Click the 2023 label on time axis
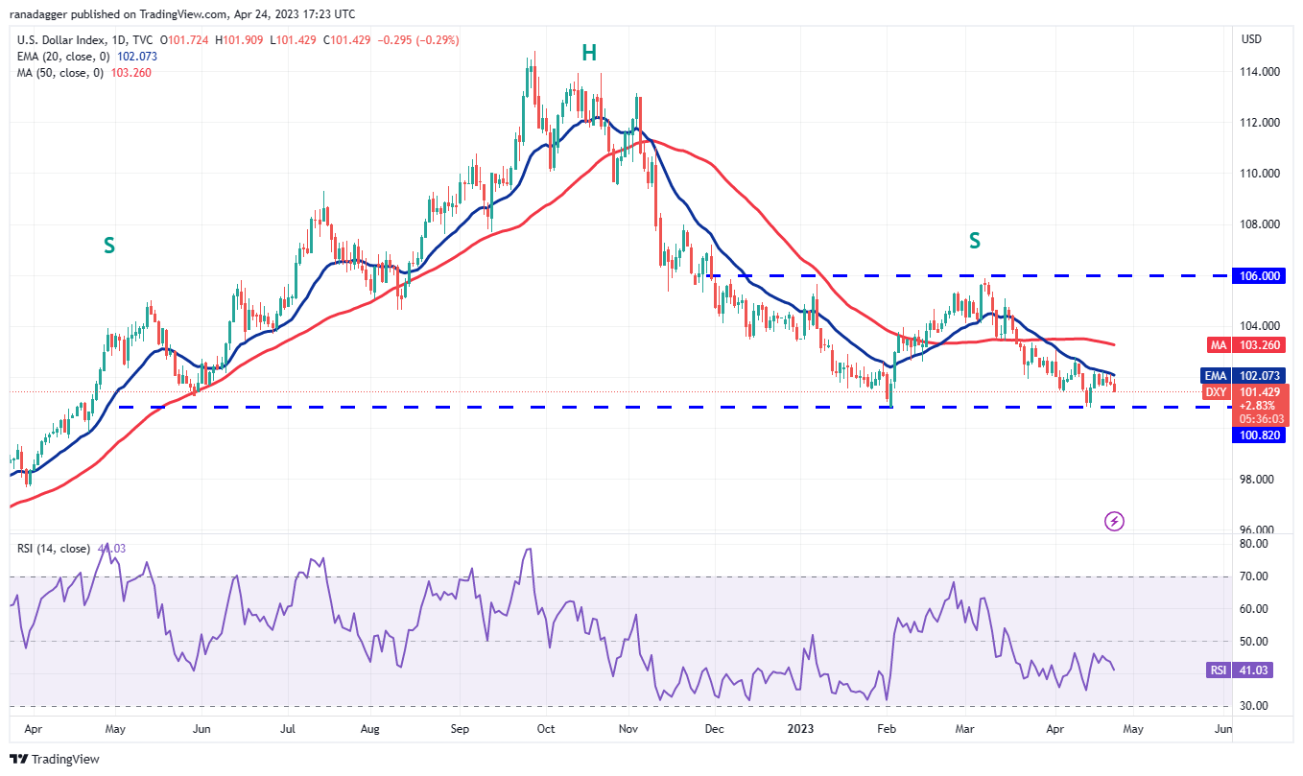The image size is (1303, 776). tap(804, 729)
